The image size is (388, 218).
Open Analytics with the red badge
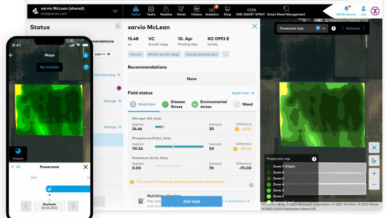(x=212, y=11)
